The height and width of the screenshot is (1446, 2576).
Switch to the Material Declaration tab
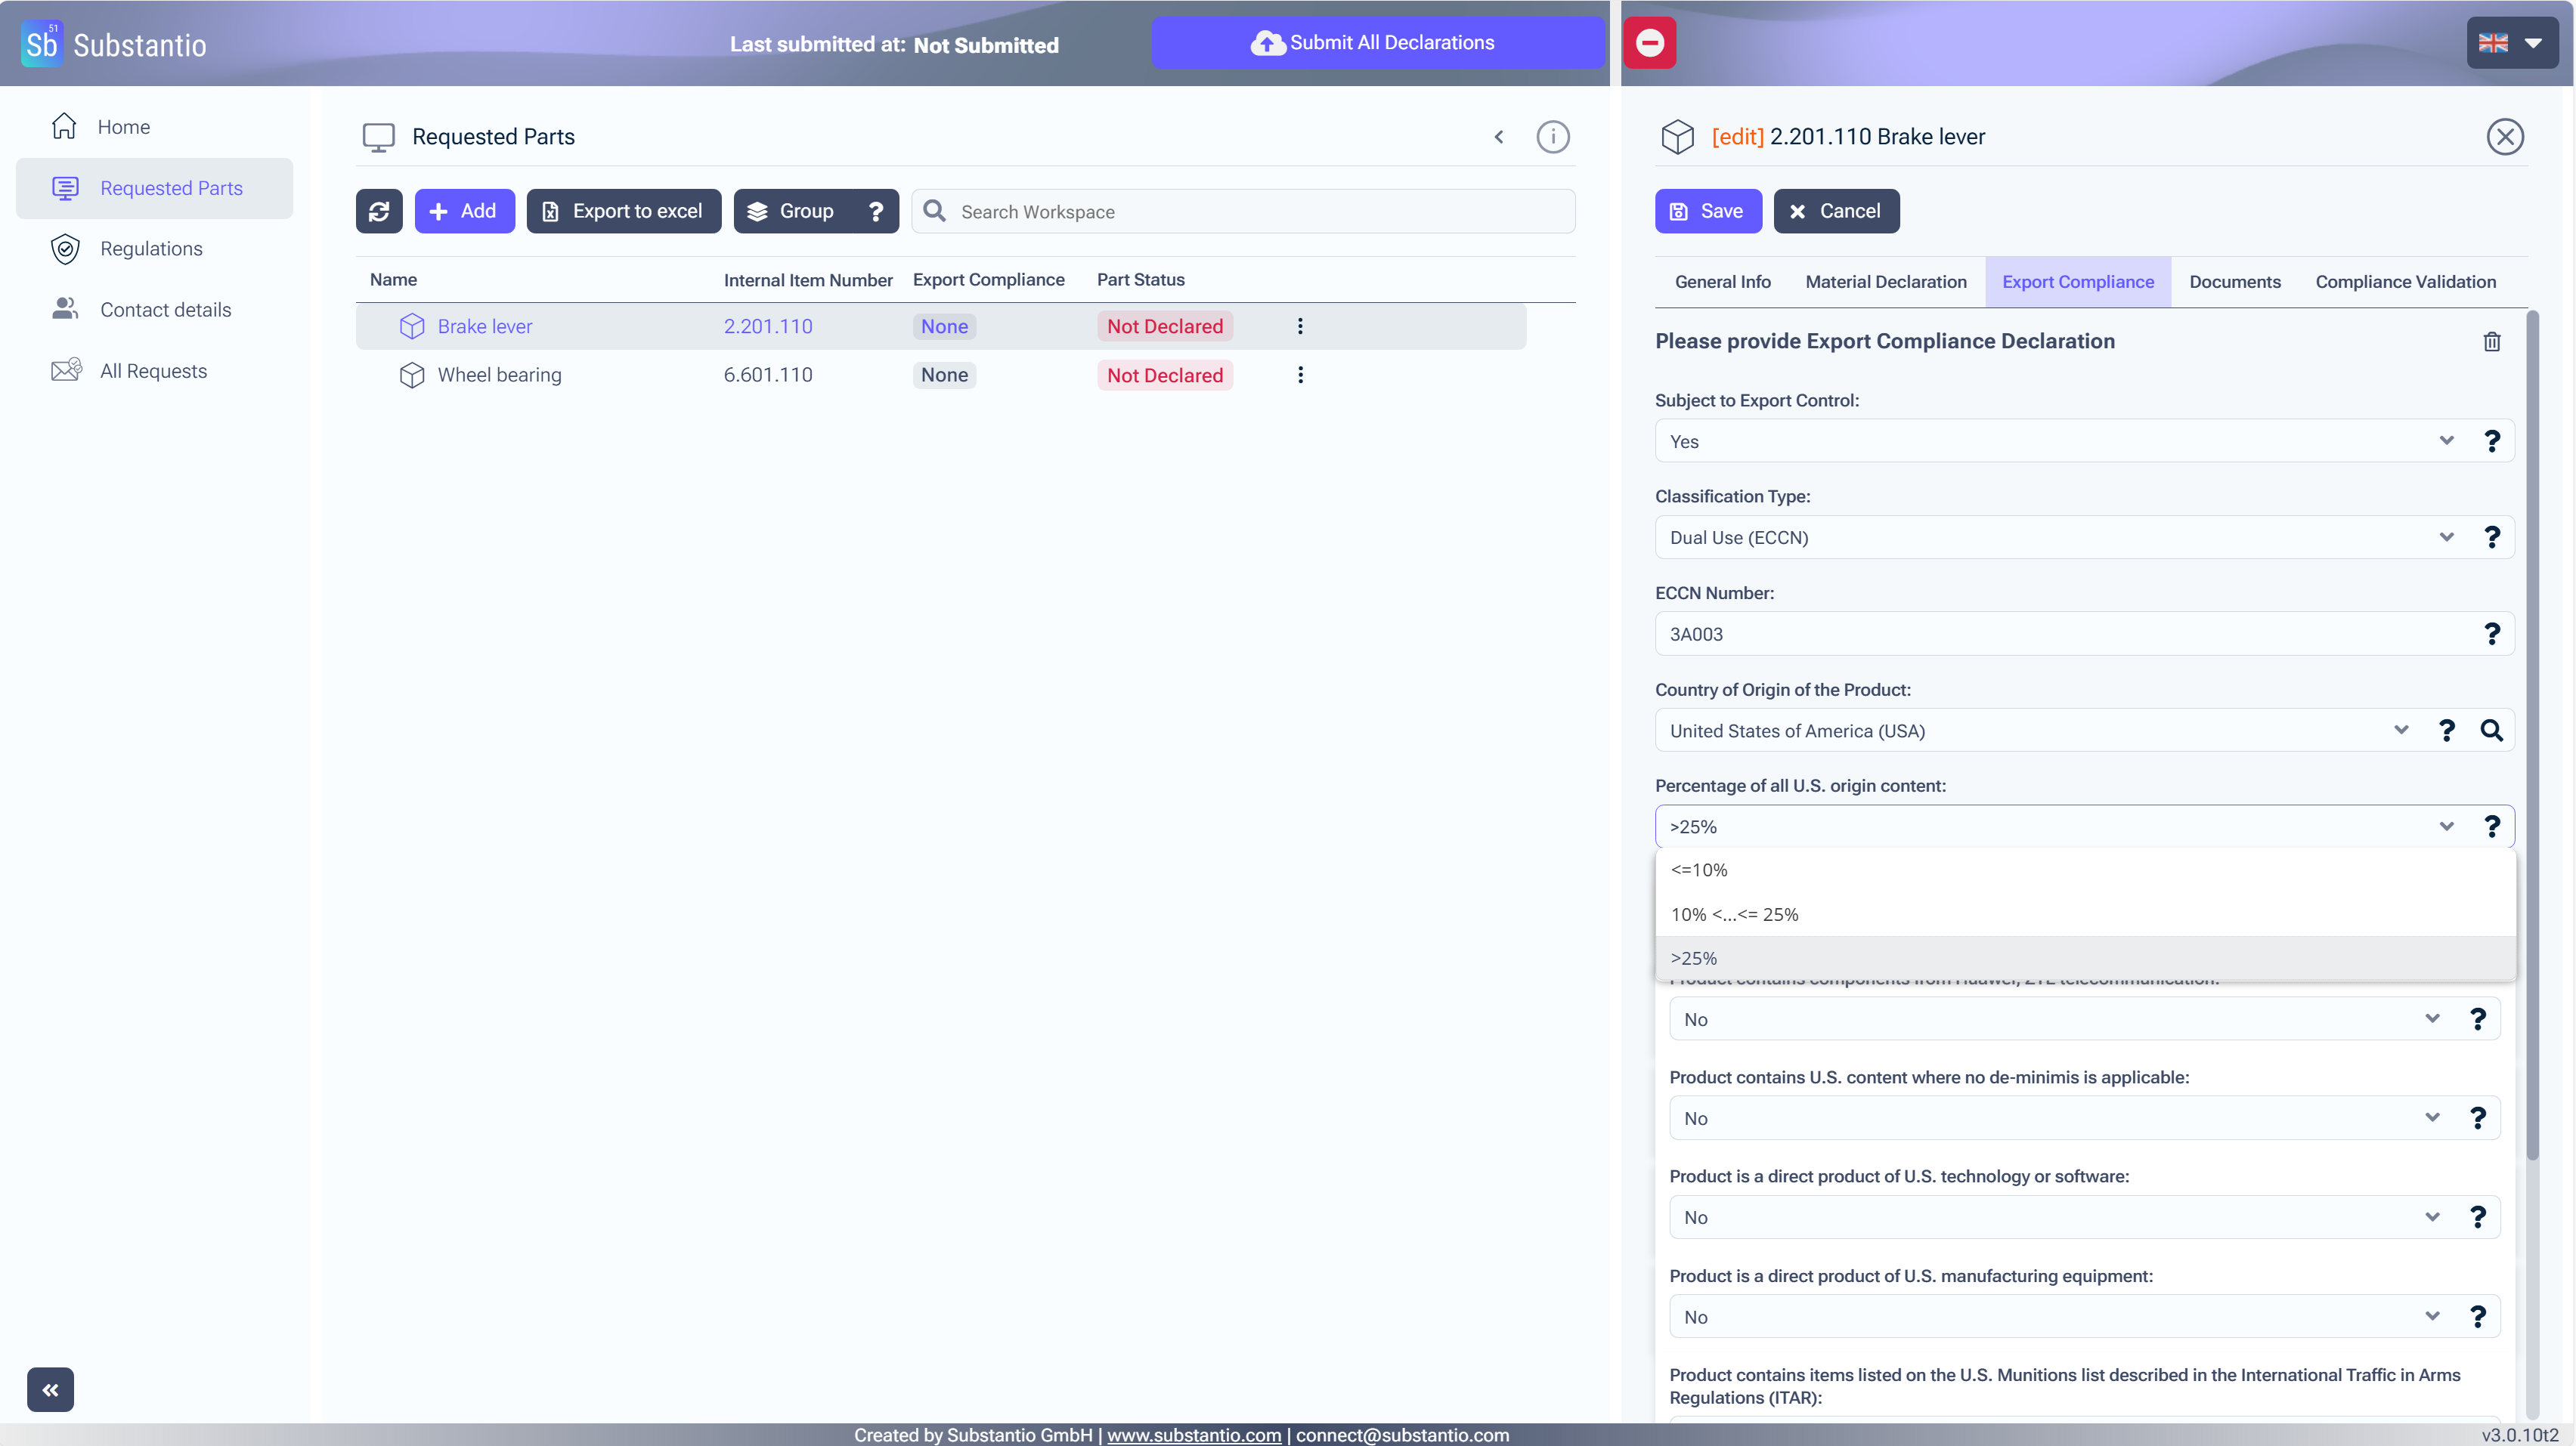click(1885, 282)
